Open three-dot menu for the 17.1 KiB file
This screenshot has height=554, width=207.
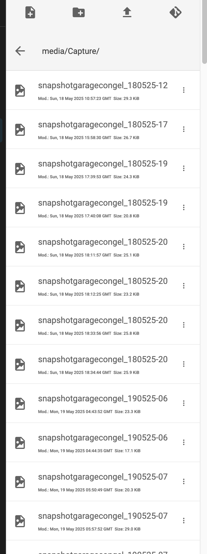point(184,442)
